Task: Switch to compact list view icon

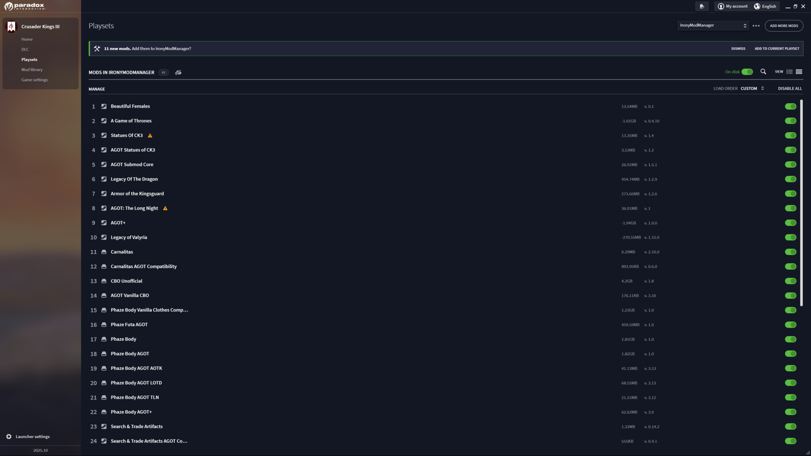Action: pos(799,72)
